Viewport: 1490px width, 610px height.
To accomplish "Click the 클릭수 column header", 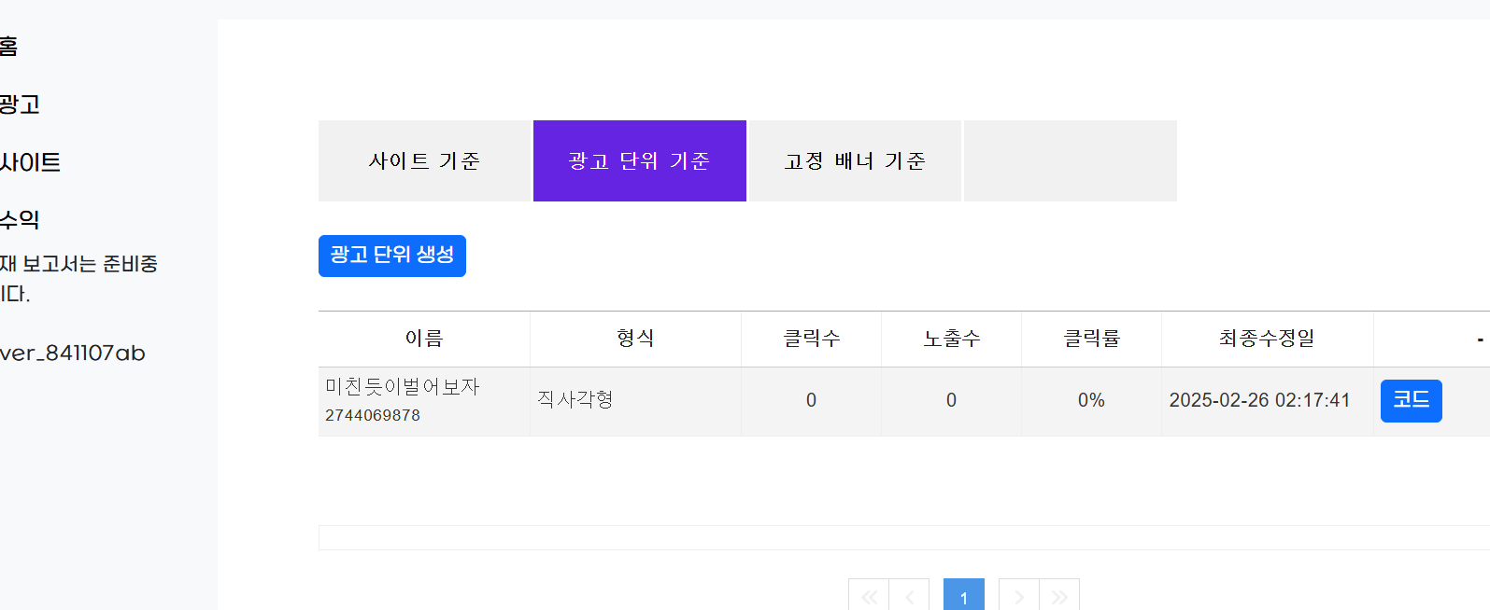I will 811,339.
